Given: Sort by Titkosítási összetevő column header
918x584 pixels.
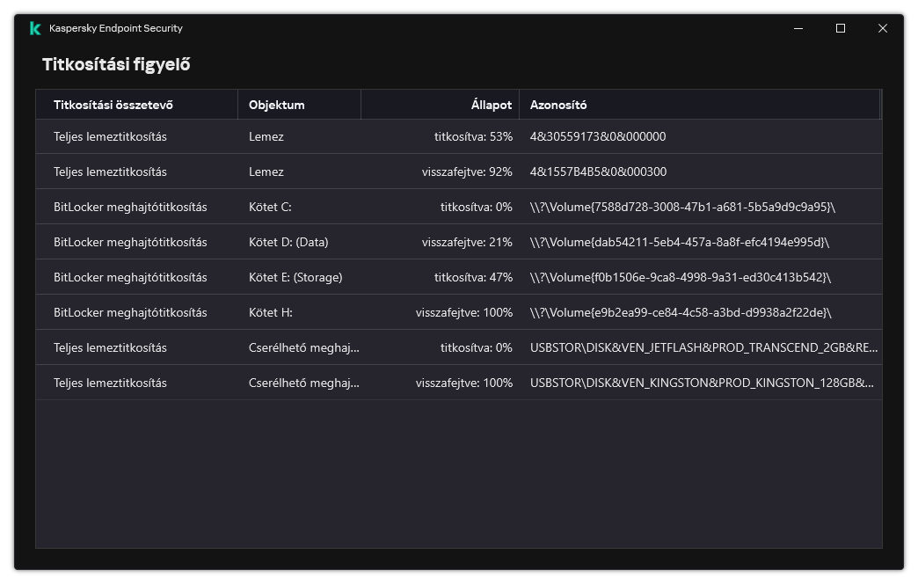Looking at the screenshot, I should tap(113, 105).
